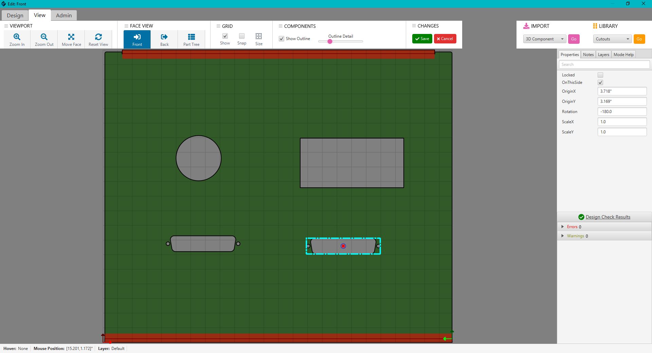652x353 pixels.
Task: Toggle the grid Show checkbox
Action: coord(225,36)
